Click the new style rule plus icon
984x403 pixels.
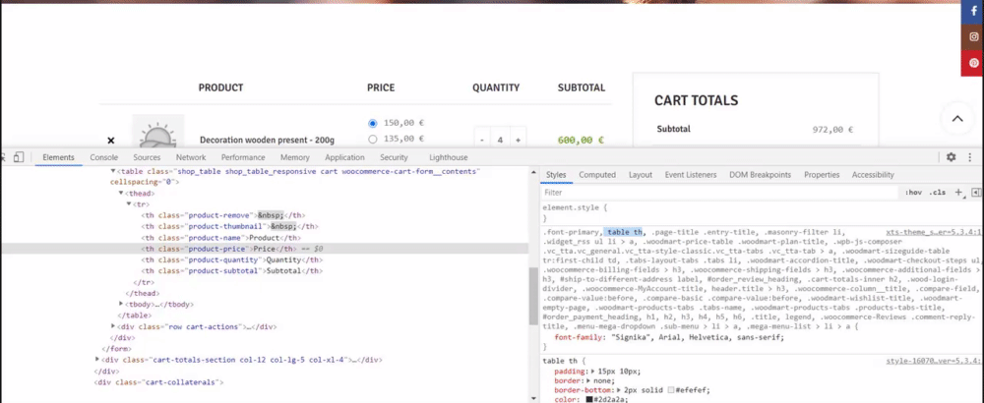[x=958, y=193]
